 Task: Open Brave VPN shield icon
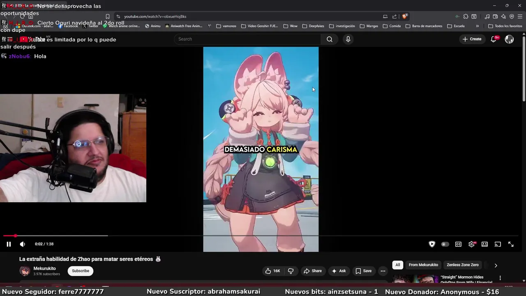512,16
